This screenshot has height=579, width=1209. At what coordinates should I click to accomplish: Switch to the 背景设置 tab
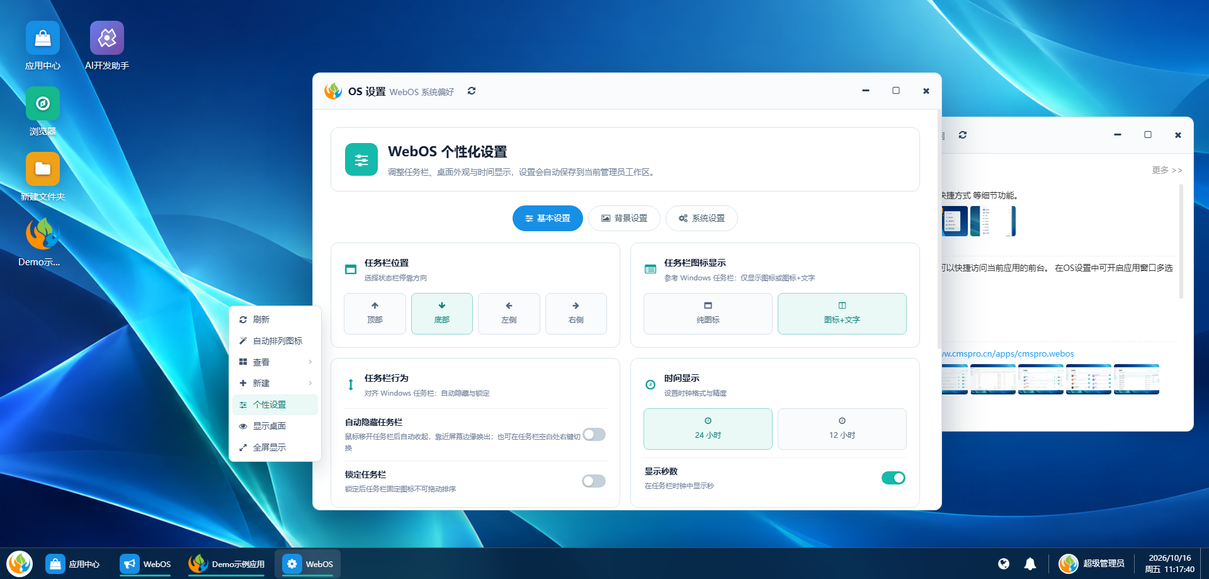[624, 218]
